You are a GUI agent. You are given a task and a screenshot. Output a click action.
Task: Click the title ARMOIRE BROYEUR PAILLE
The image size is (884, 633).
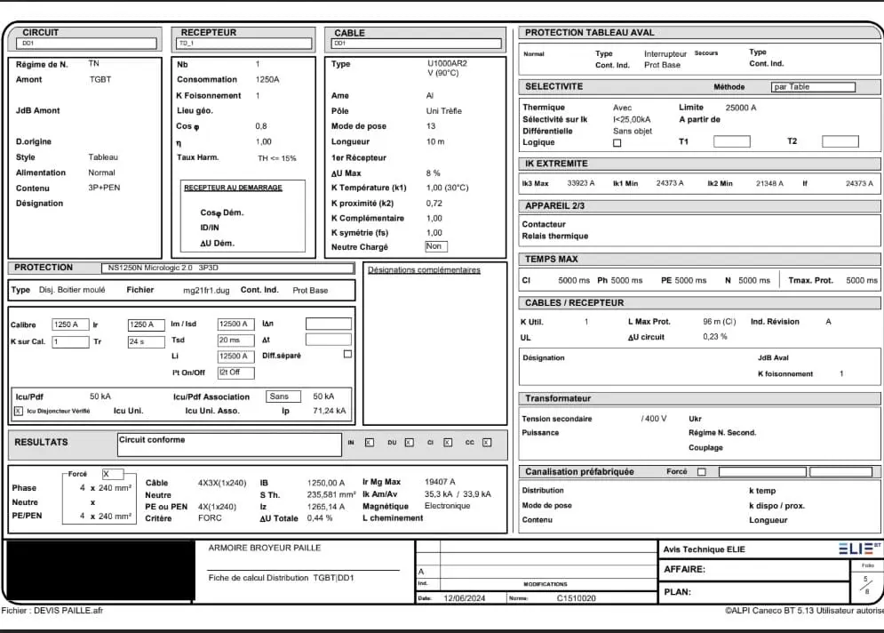click(265, 548)
